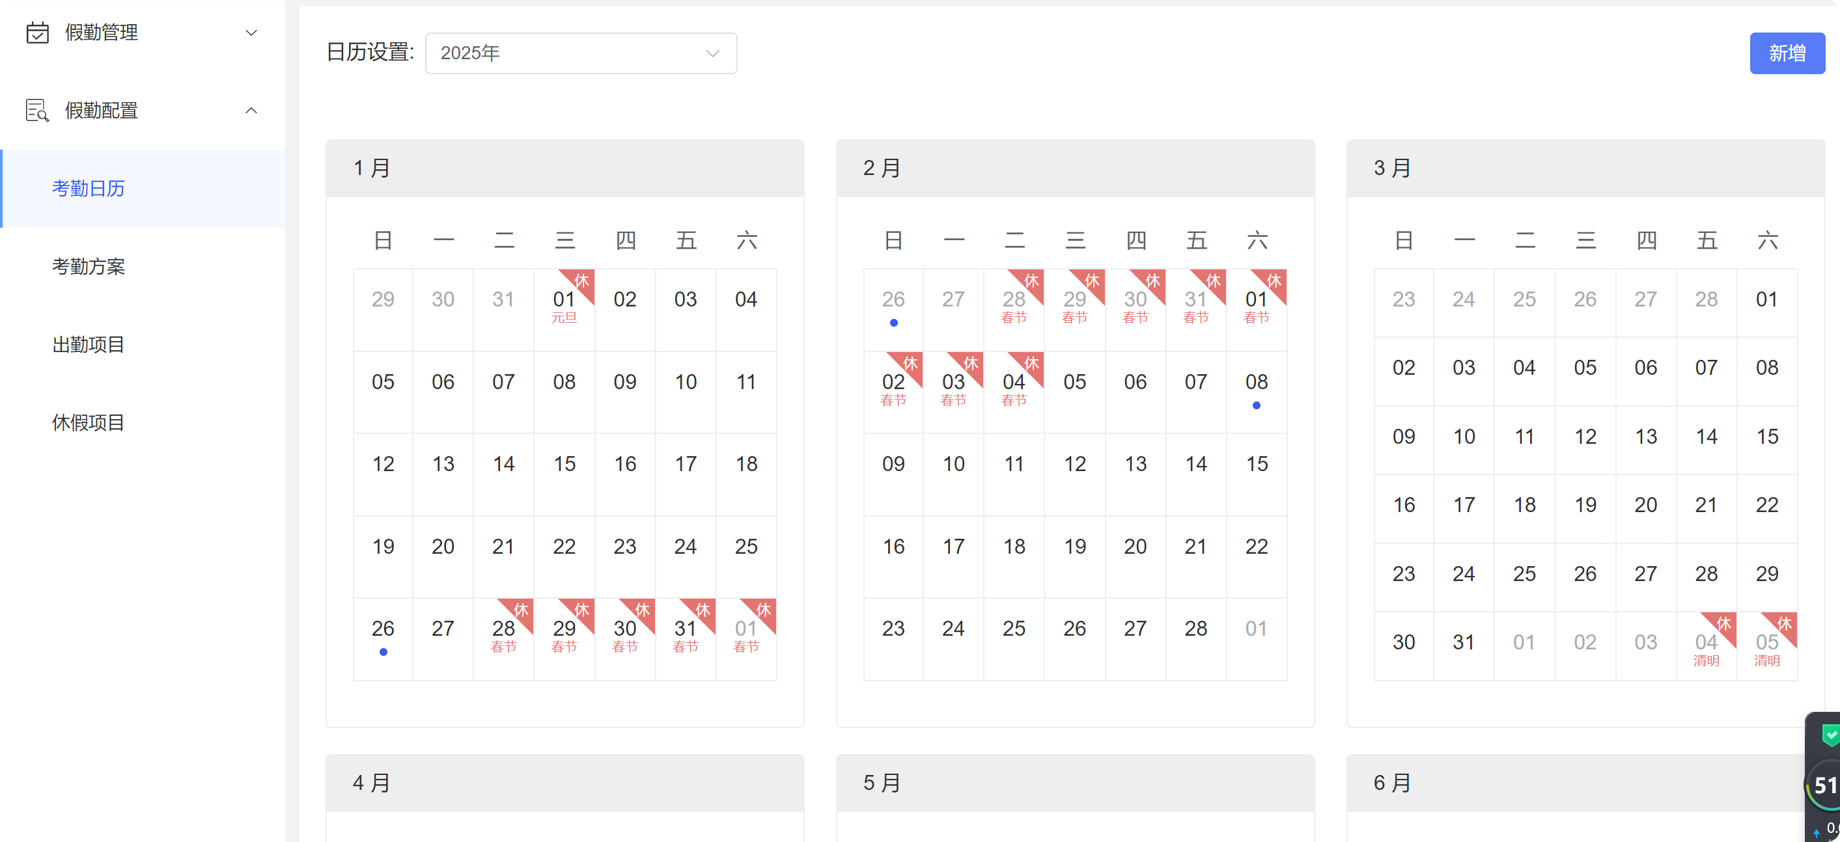Click the 假勤管理 calendar icon

[x=37, y=33]
